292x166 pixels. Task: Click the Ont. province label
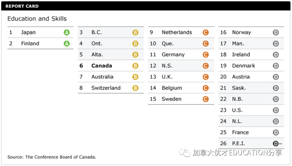[97, 44]
